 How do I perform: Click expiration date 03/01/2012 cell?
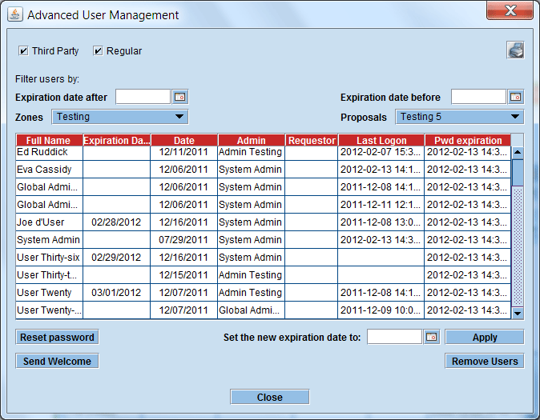(x=116, y=292)
